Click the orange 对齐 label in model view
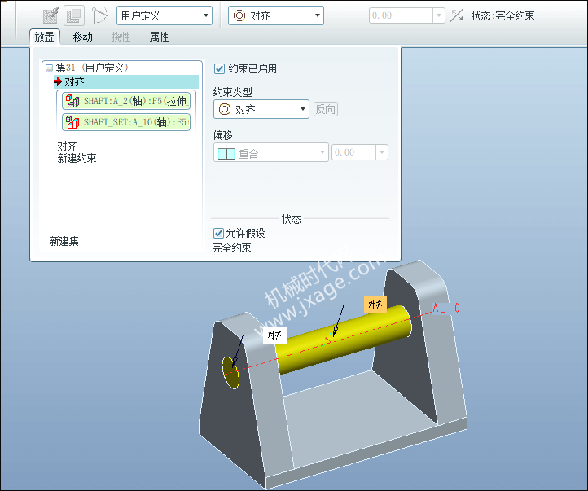 [375, 305]
